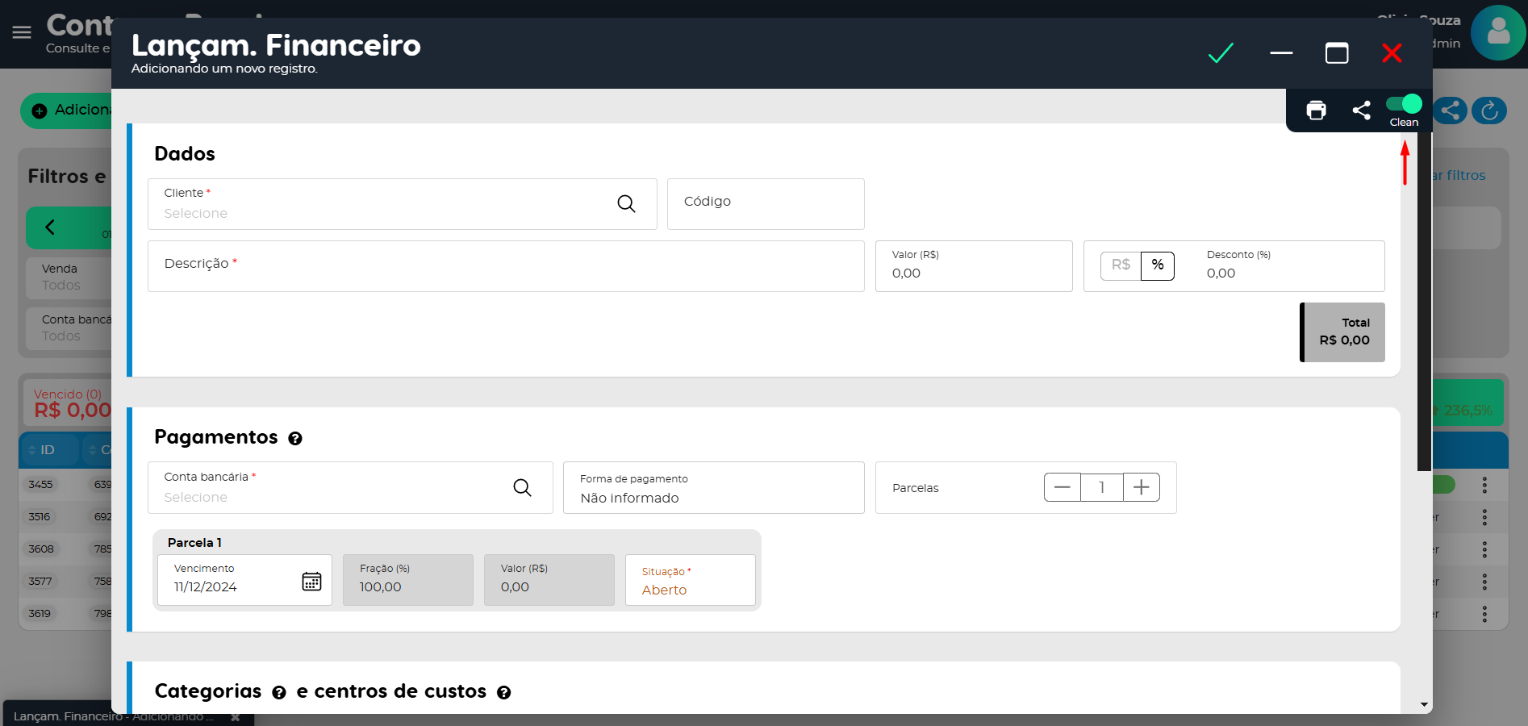Screen dimensions: 1528x726
Task: Toggle the Clean mode switch
Action: [x=1403, y=104]
